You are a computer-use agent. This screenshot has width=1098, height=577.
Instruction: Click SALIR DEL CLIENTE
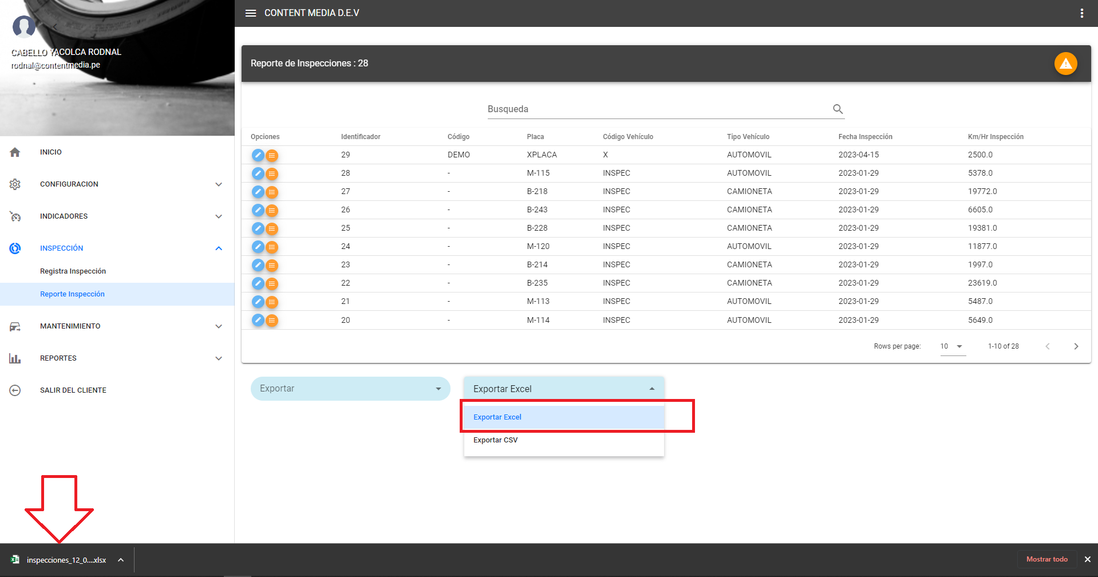tap(73, 390)
